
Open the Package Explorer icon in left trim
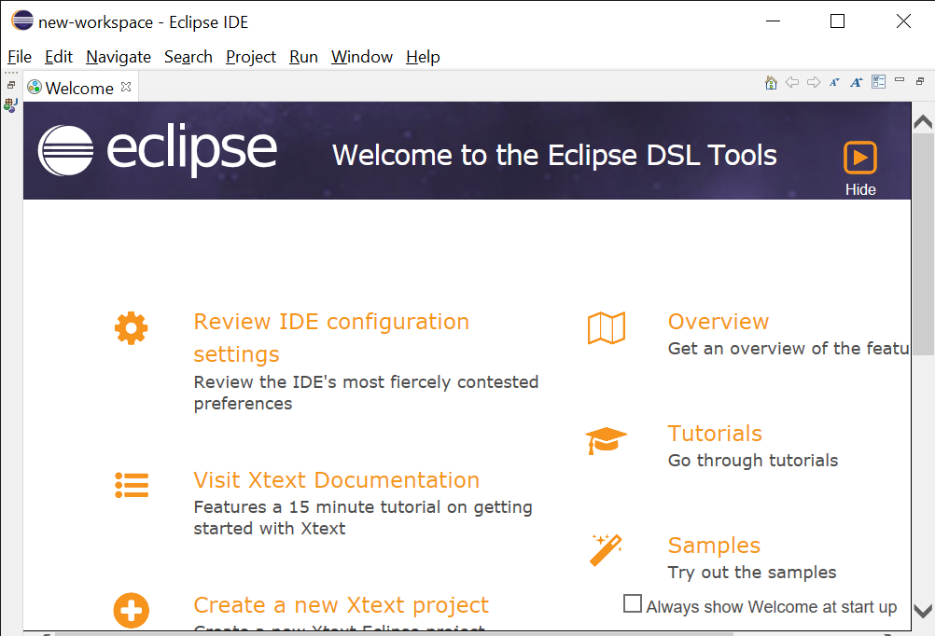(x=11, y=105)
